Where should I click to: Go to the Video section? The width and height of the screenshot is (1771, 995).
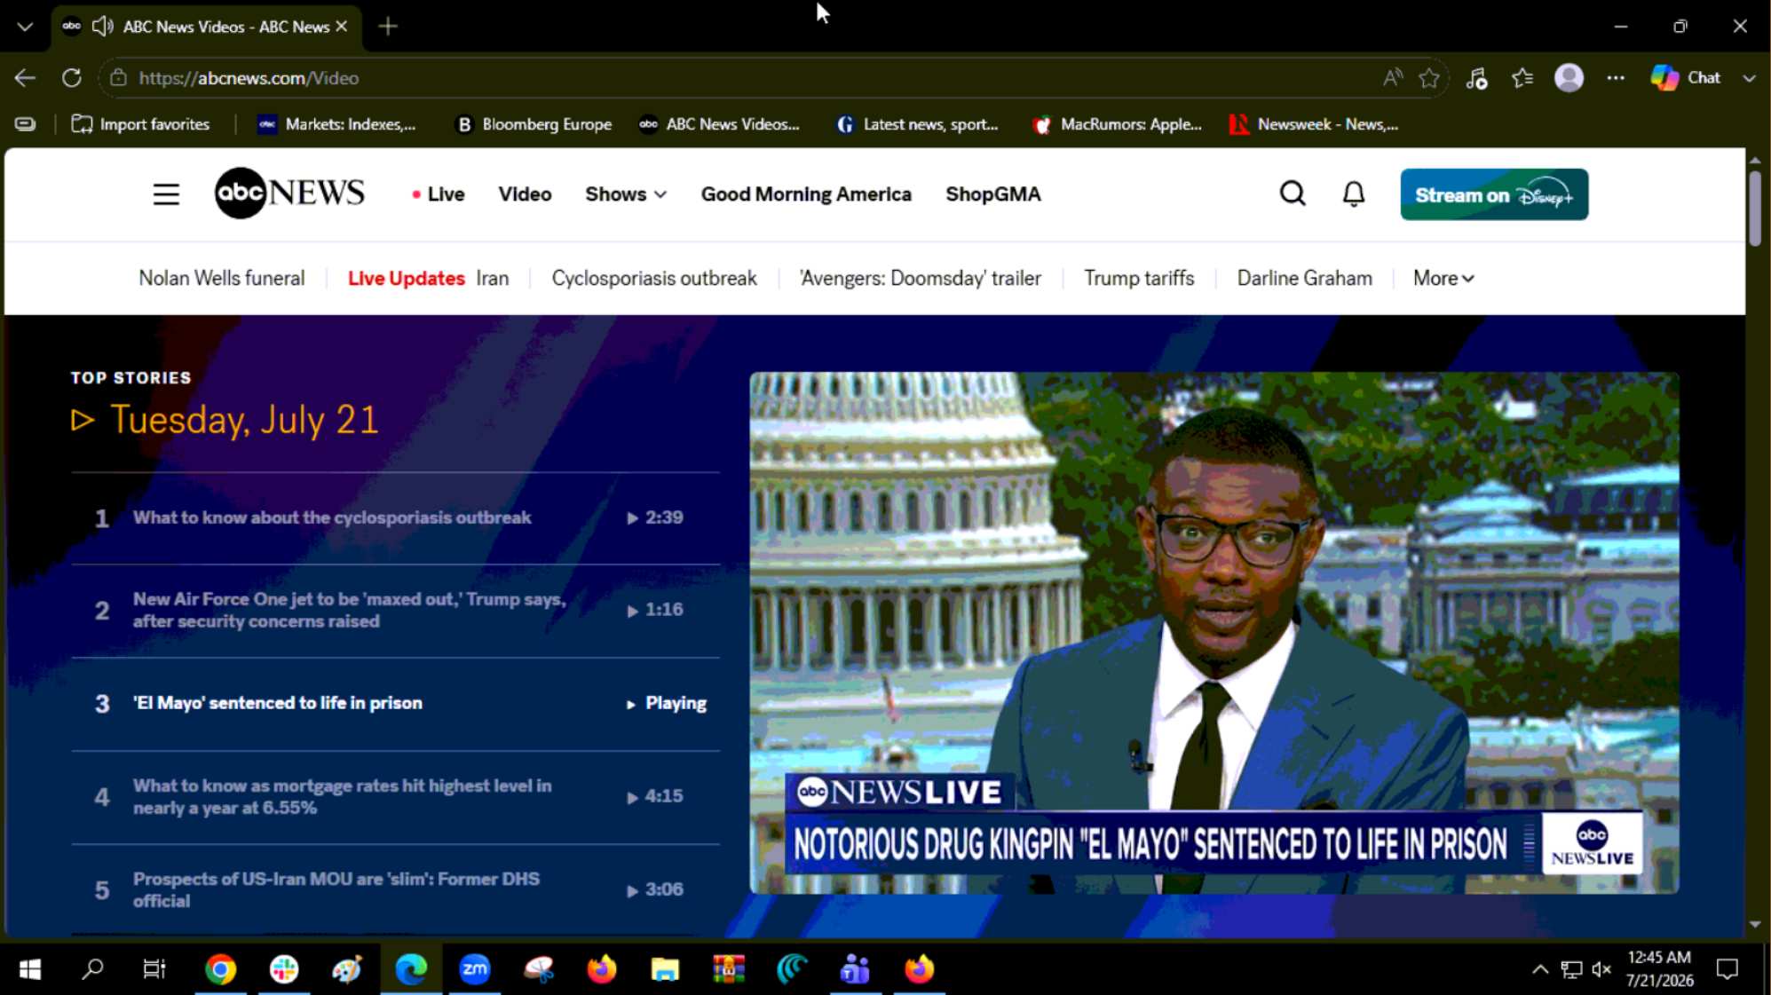[x=525, y=194]
